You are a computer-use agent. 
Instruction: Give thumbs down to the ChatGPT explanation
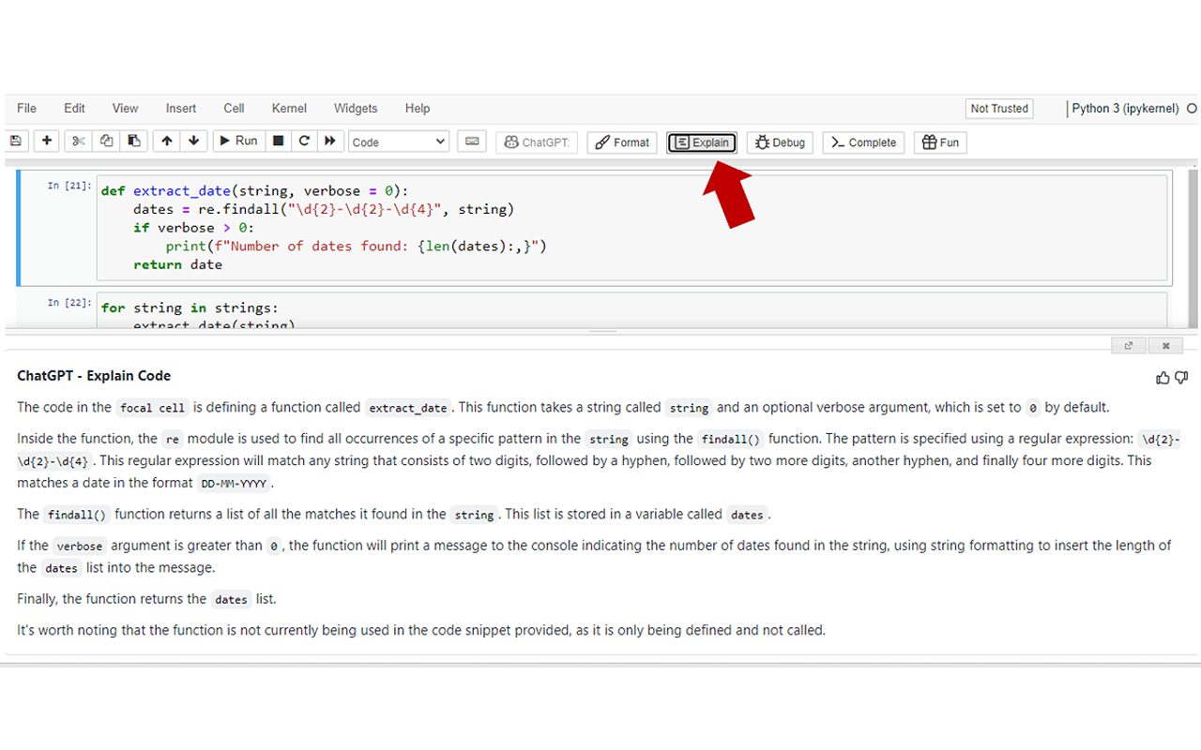pos(1180,377)
